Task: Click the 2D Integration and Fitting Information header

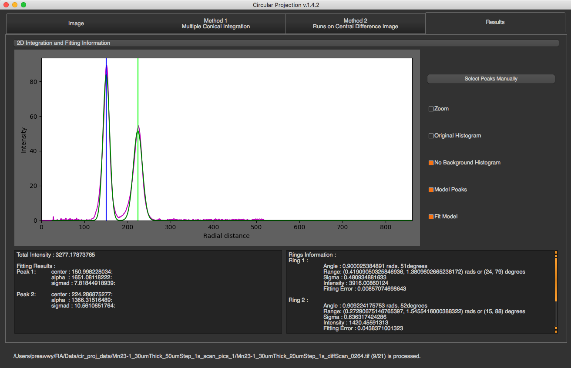Action: [x=286, y=43]
